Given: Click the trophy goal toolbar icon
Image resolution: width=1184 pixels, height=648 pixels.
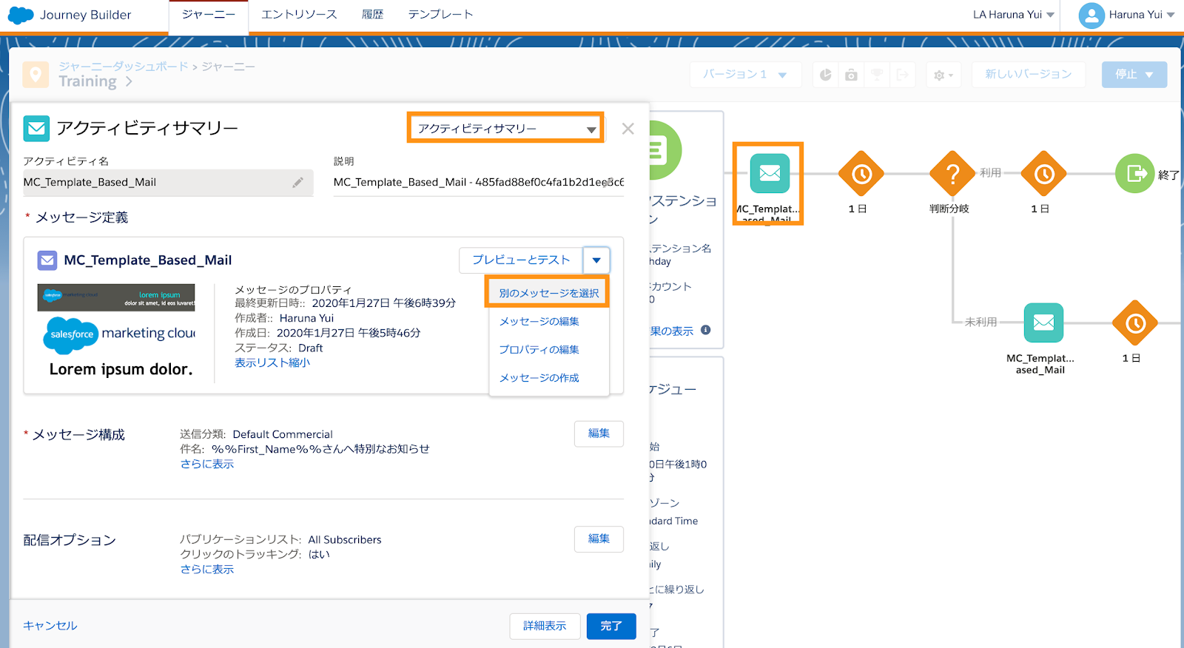Looking at the screenshot, I should pos(877,75).
